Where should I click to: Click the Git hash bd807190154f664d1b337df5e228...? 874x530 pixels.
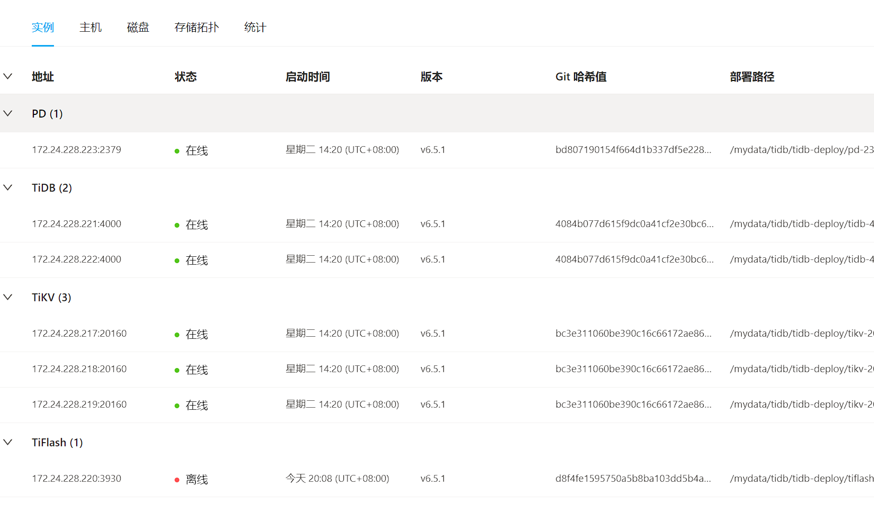(633, 150)
